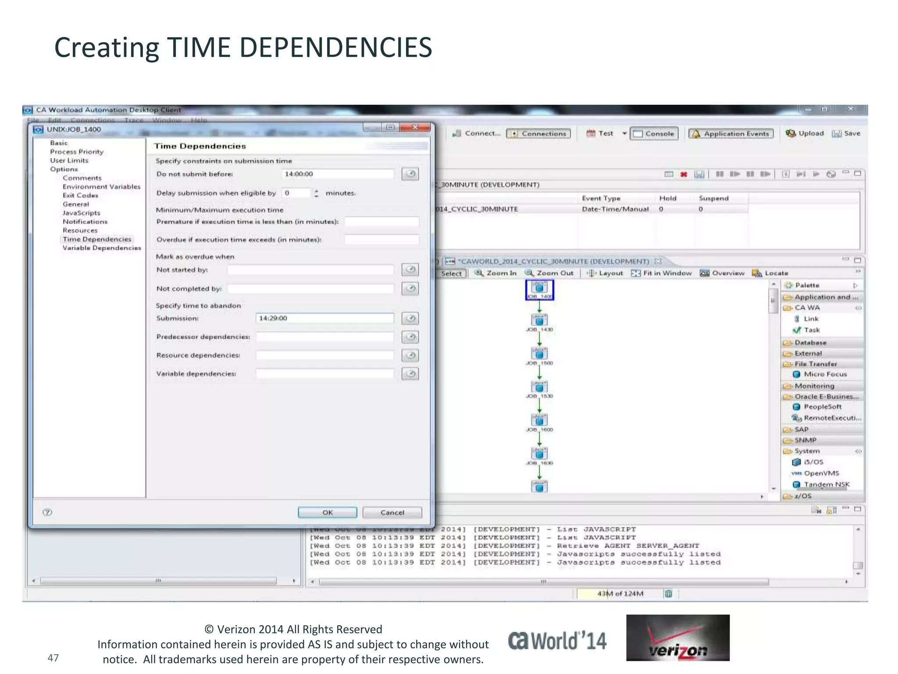Pick Task from CA WA palette
The height and width of the screenshot is (674, 898).
(x=806, y=330)
